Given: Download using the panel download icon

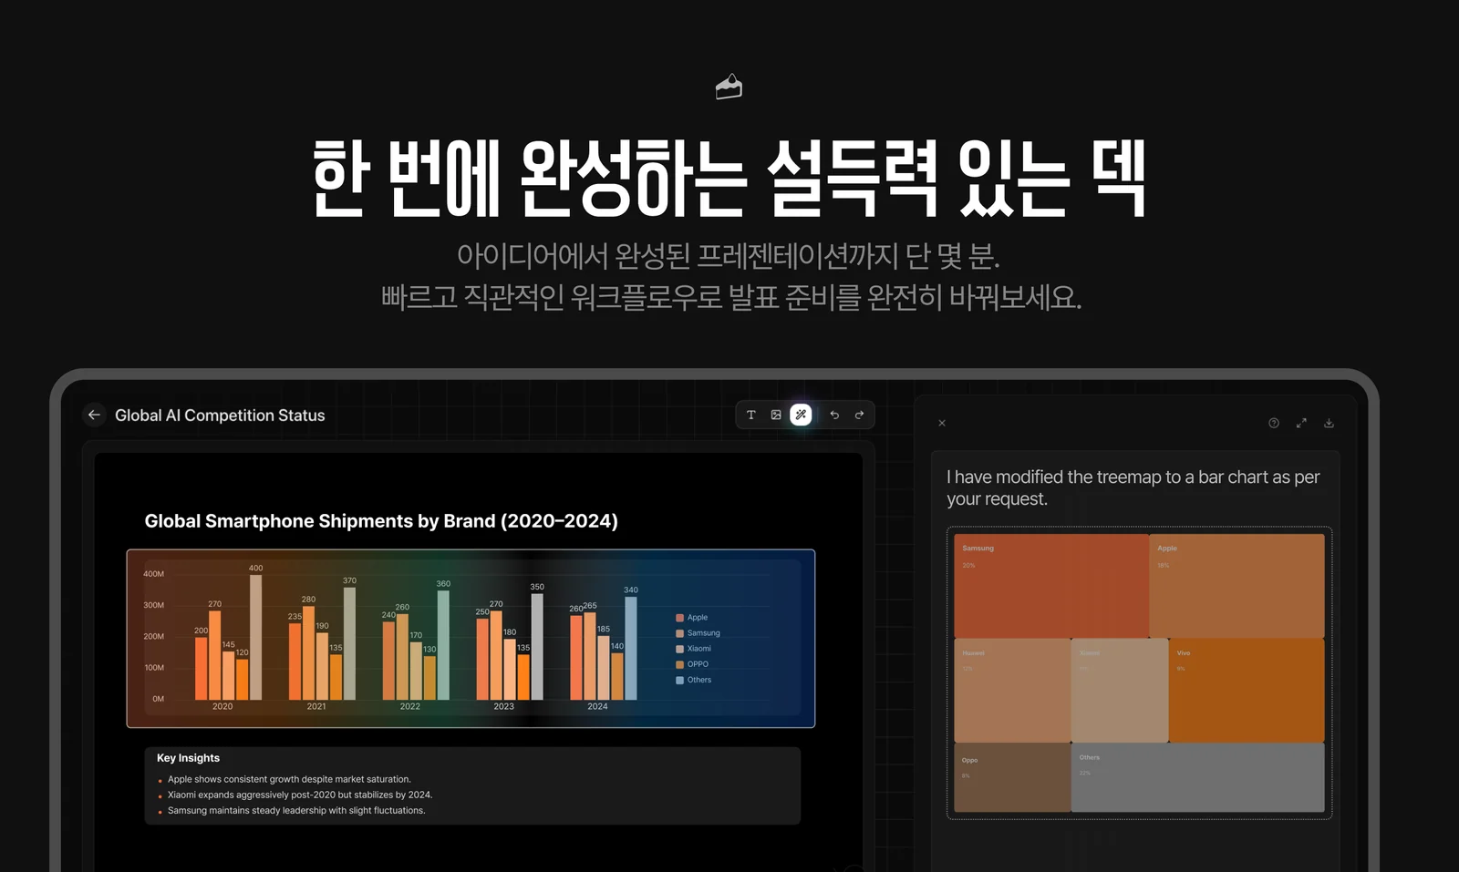Looking at the screenshot, I should point(1329,423).
